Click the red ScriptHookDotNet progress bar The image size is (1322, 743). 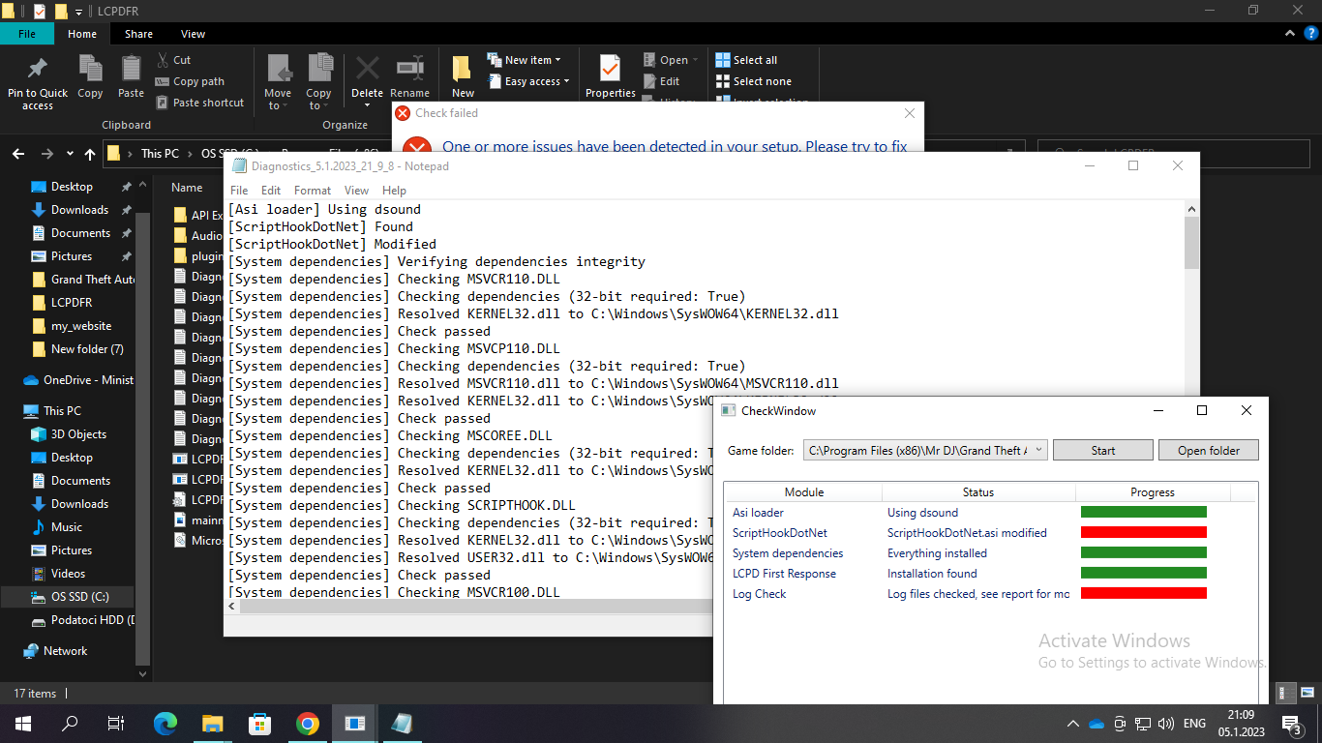point(1143,532)
